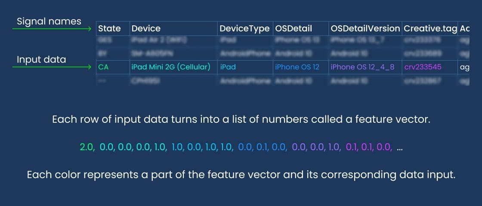Click the Input data label
Screen dimensions: 482x206
click(x=41, y=60)
